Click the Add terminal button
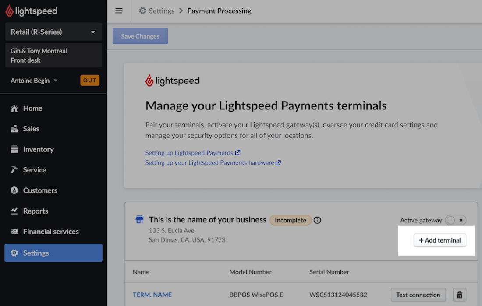Viewport: 482px width, 306px height. (439, 240)
